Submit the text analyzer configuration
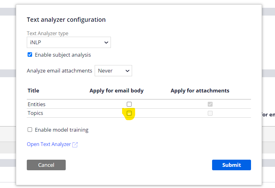Image resolution: width=275 pixels, height=188 pixels. click(x=231, y=165)
